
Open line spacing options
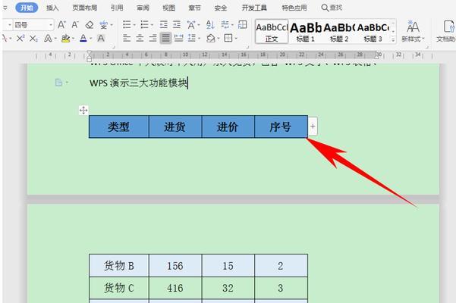click(192, 38)
